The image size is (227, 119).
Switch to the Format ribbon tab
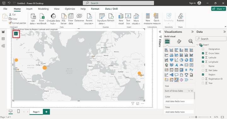95,9
